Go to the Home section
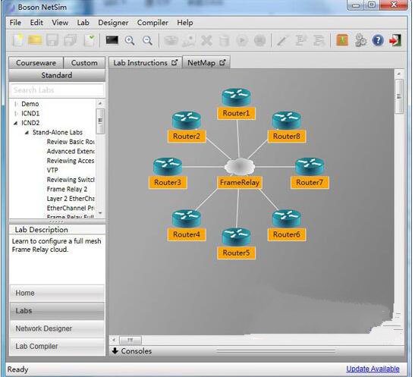Image resolution: width=415 pixels, height=377 pixels. [x=57, y=293]
